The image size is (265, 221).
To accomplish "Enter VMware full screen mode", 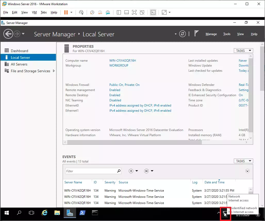I will (x=134, y=12).
